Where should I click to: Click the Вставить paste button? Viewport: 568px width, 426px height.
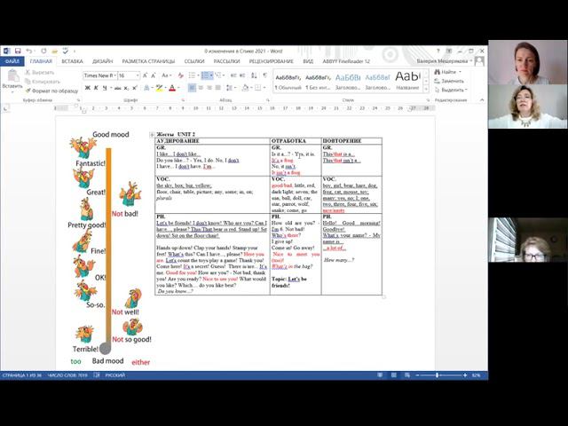(12, 81)
